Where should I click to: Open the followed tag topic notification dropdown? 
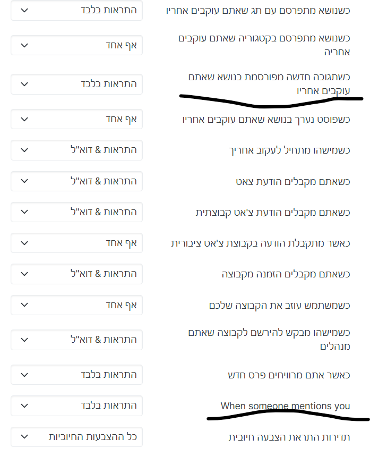click(76, 10)
